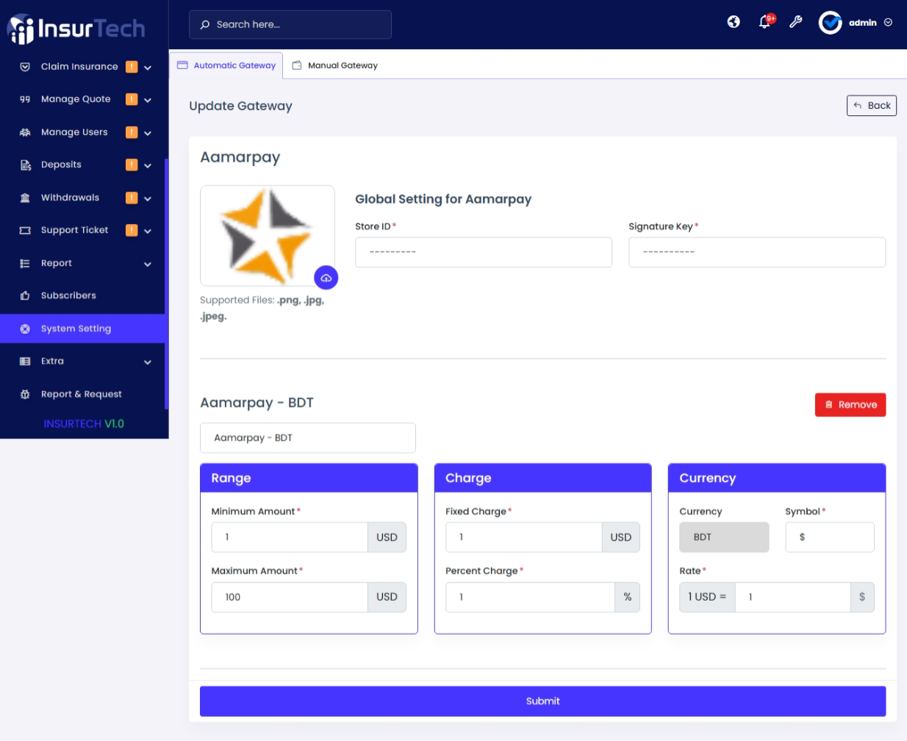The width and height of the screenshot is (907, 741).
Task: Open Subscribers in sidebar
Action: (82, 296)
